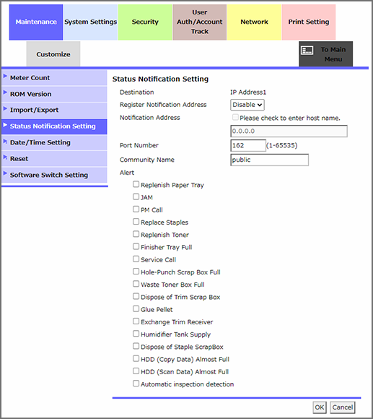Open Register Notification Address dropdown
The width and height of the screenshot is (373, 419).
click(x=247, y=105)
